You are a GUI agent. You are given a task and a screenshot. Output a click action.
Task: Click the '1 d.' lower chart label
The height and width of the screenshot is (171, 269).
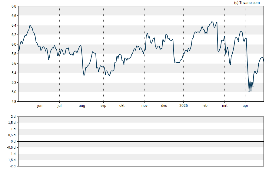[x=13, y=129]
